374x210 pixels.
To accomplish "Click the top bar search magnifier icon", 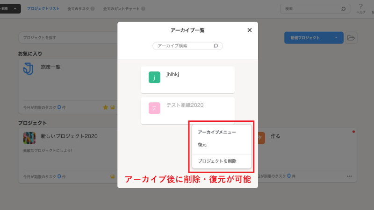I will click(x=343, y=8).
